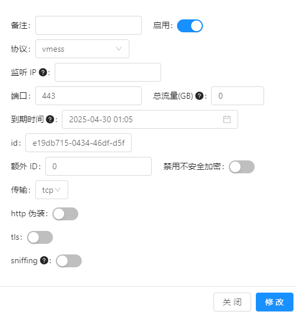Viewport: 297px width, 312px height.
Task: Click the help icon next to 监听 IP
Action: pyautogui.click(x=43, y=72)
